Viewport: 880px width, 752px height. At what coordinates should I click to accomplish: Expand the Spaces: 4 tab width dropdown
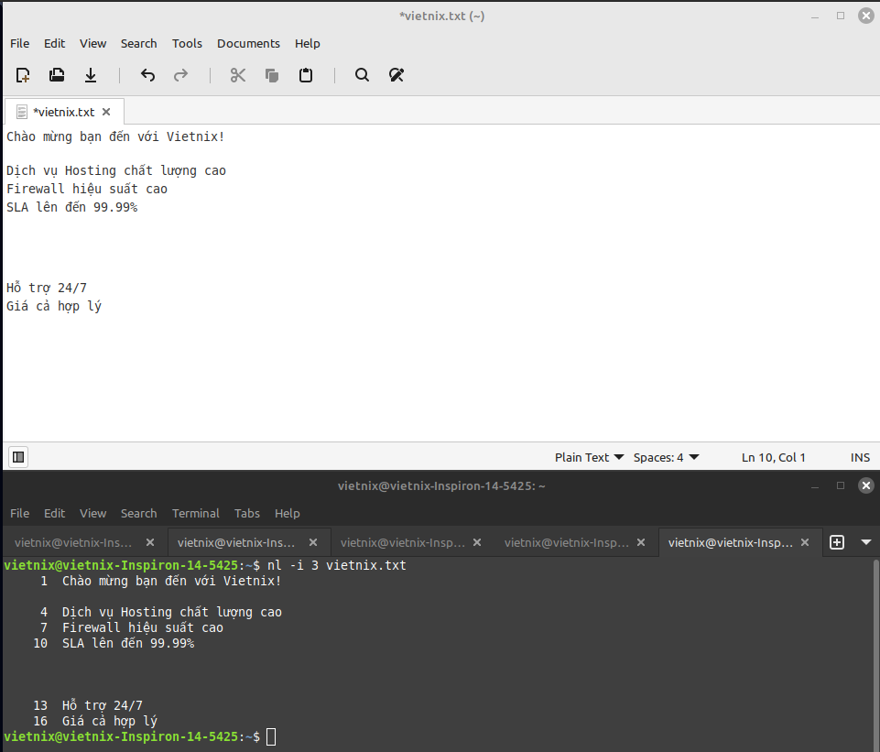tap(666, 457)
